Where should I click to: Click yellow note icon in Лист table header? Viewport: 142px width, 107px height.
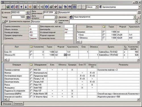click(31, 47)
